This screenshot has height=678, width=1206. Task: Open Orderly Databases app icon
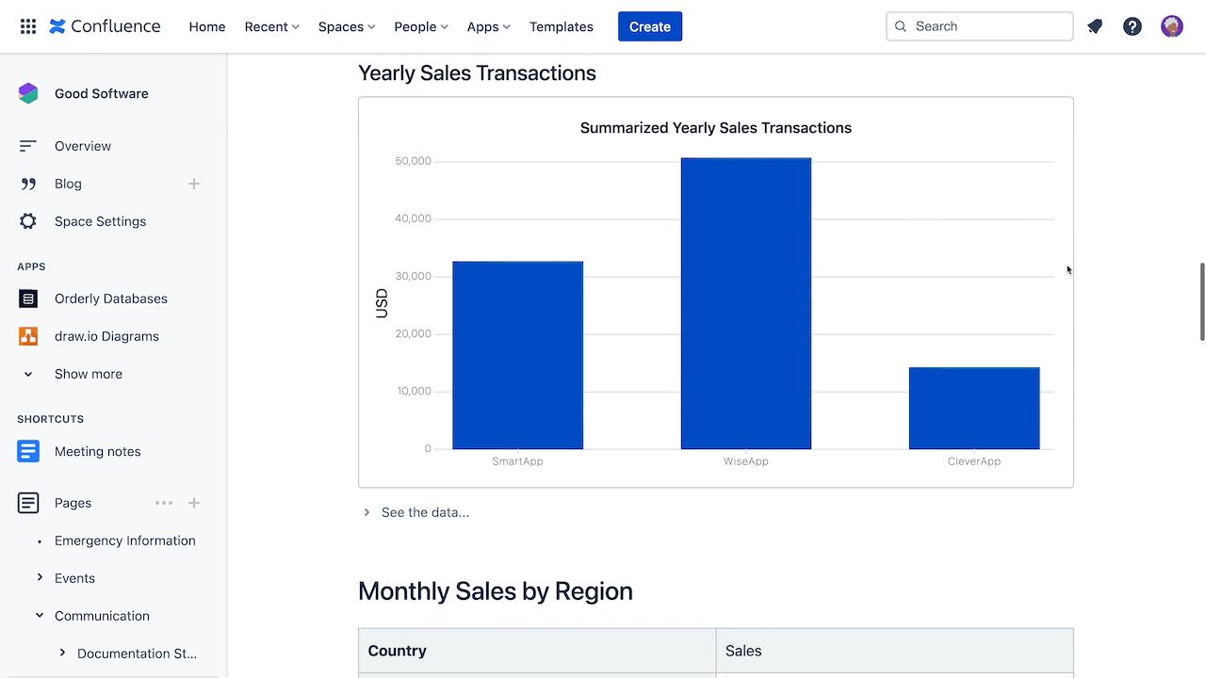click(x=28, y=299)
